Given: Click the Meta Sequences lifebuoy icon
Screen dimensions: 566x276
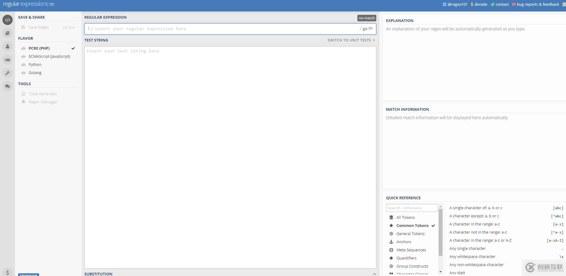Looking at the screenshot, I should (391, 250).
